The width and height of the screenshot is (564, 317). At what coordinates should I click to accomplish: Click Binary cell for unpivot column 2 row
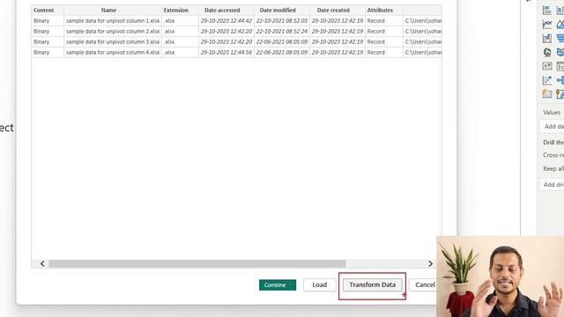(x=48, y=32)
